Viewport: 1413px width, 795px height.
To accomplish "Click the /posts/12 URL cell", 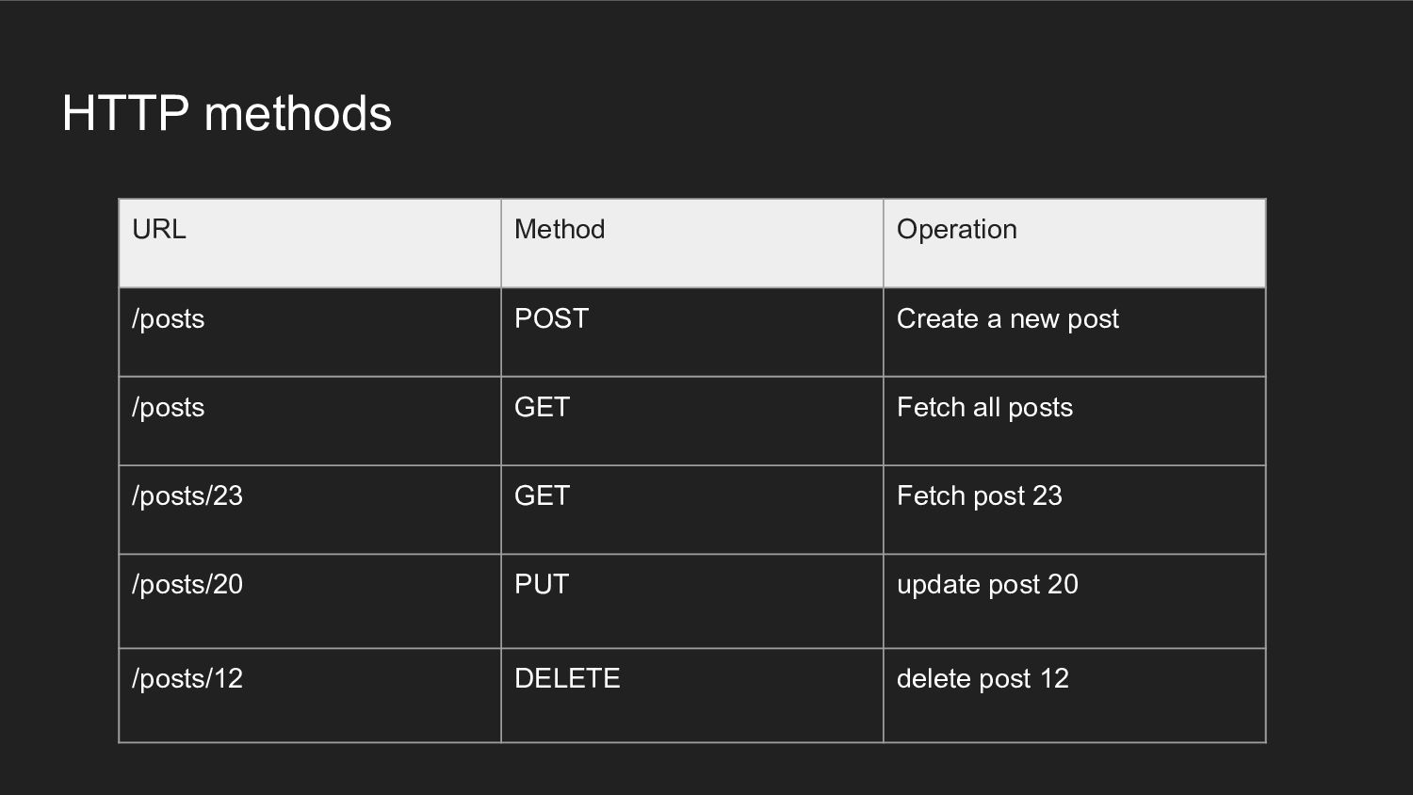I will click(309, 694).
